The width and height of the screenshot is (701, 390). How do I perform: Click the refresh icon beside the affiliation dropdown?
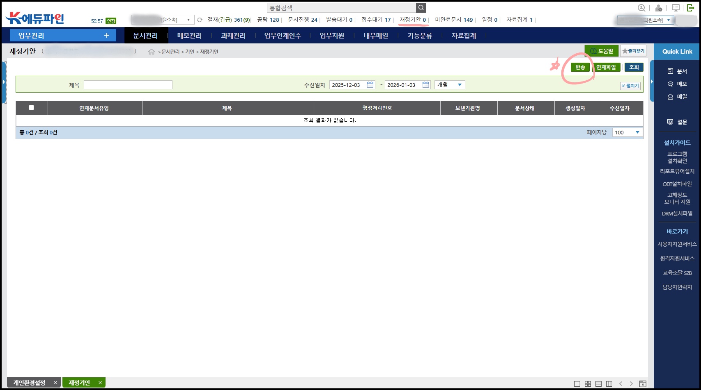tap(200, 20)
